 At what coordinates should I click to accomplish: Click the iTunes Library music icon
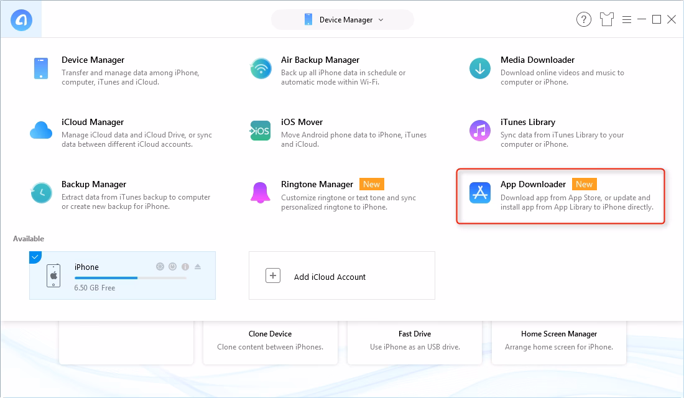tap(479, 131)
